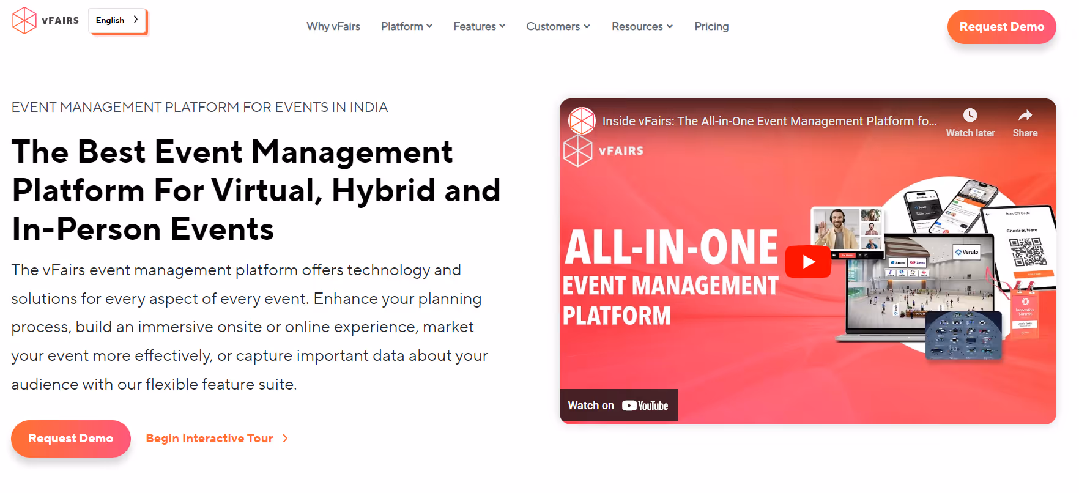Click the Watch later clock icon

click(x=970, y=115)
